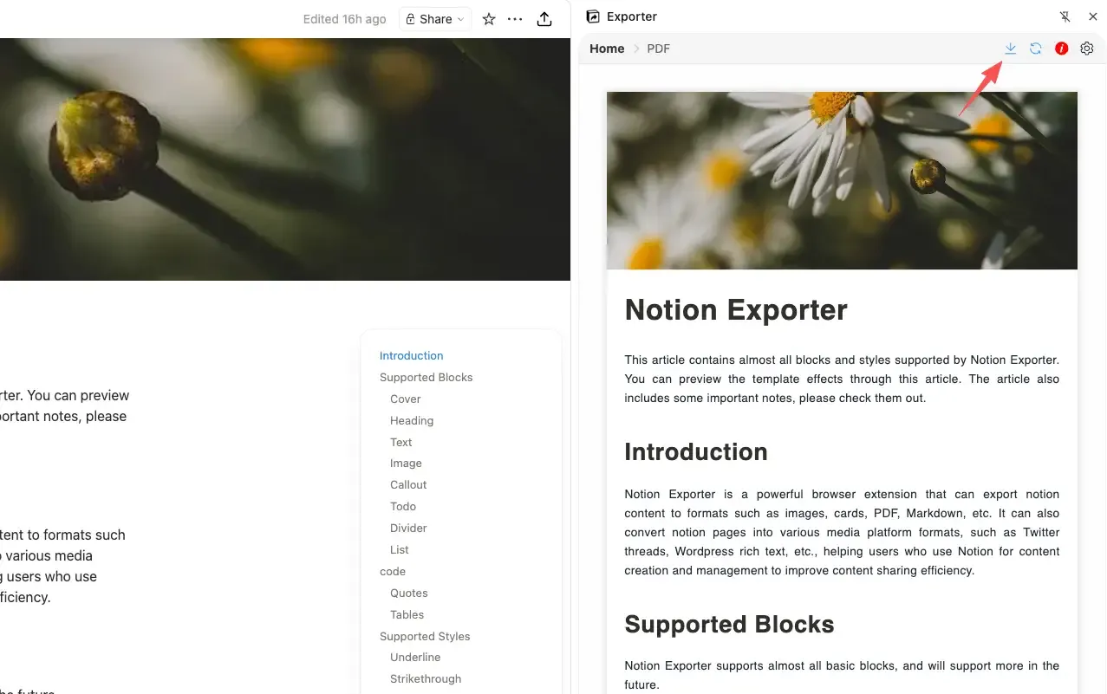
Task: Open the Introduction link in table of contents
Action: point(411,355)
